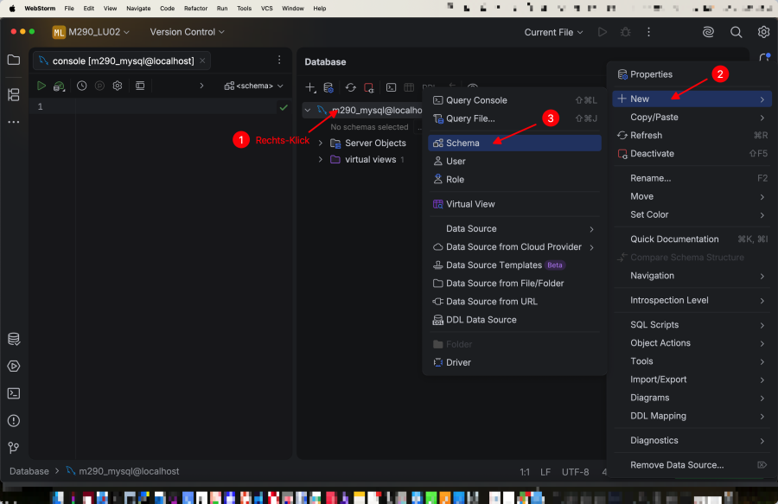Viewport: 778px width, 504px height.
Task: Choose Virtual View menu entry
Action: (x=514, y=204)
